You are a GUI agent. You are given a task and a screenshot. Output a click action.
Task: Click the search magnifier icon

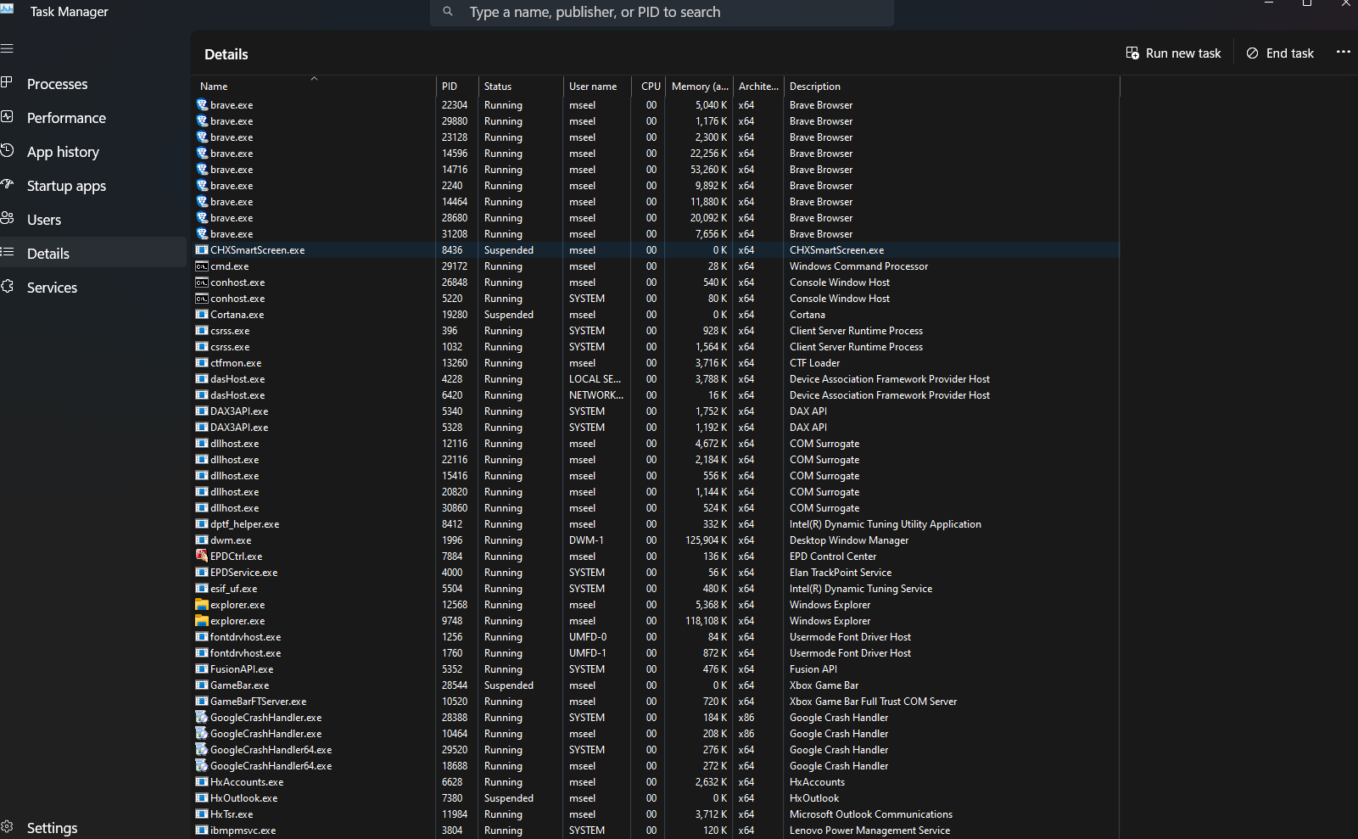(448, 12)
